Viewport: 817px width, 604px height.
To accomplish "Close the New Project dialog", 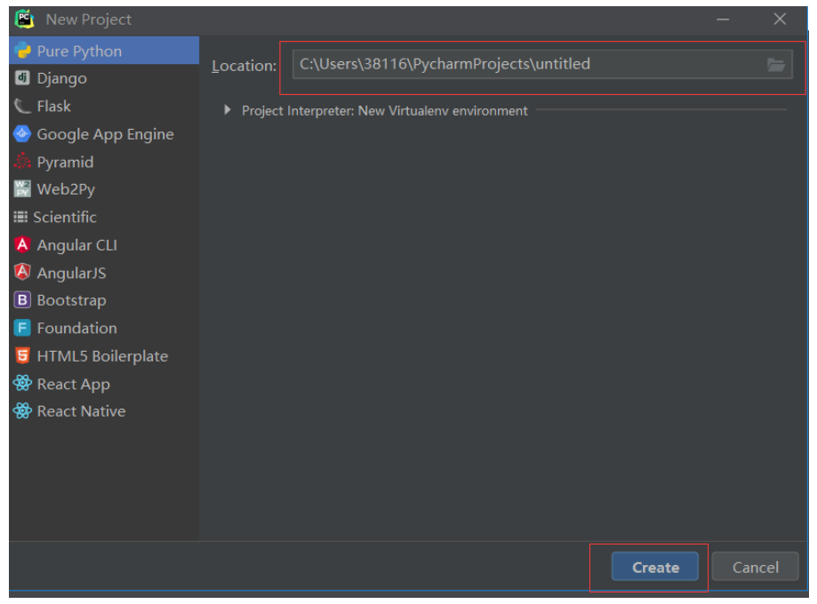I will (x=780, y=20).
